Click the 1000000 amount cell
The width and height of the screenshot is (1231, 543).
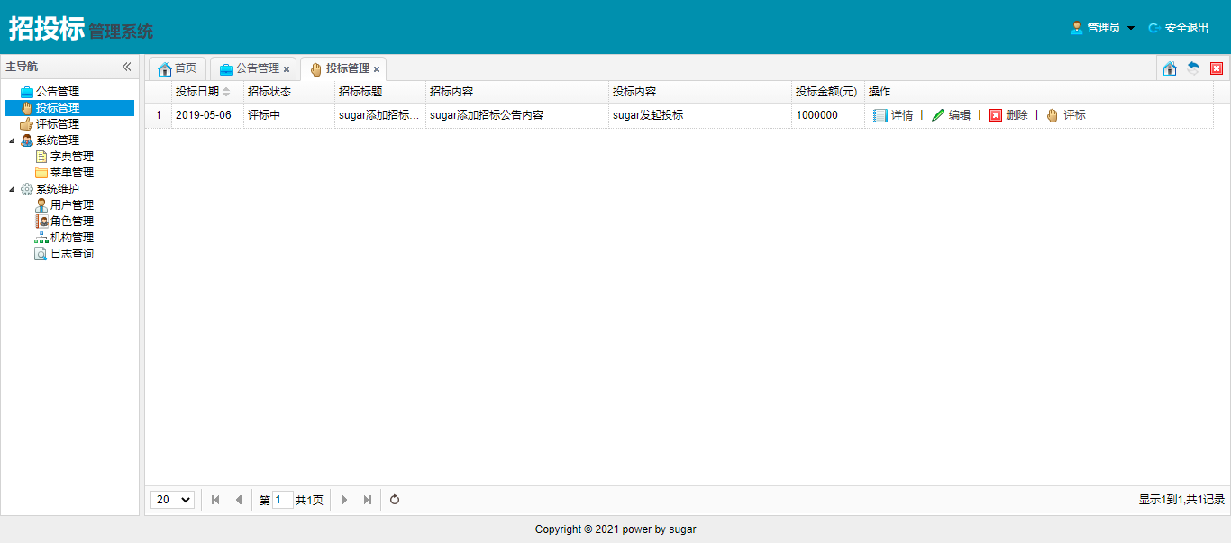coord(828,115)
